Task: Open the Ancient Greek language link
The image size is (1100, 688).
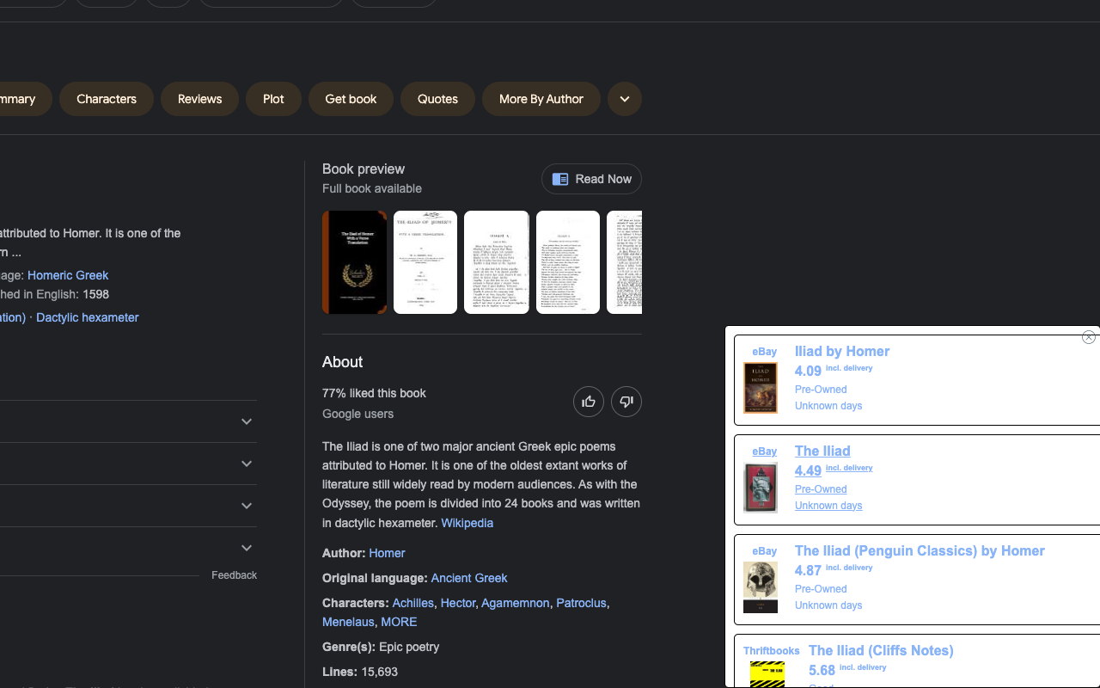Action: coord(469,578)
